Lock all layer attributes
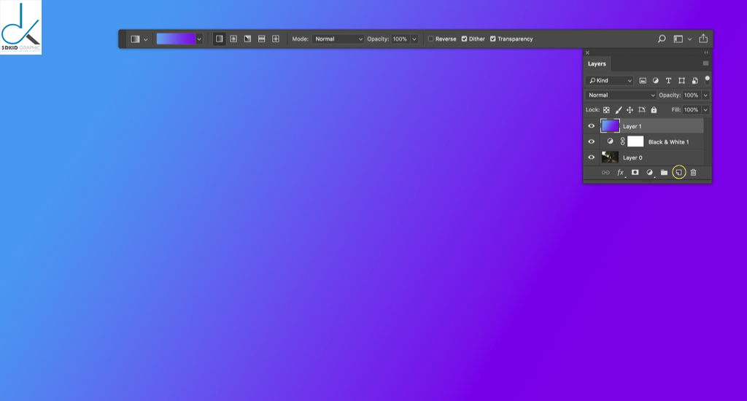 coord(654,110)
